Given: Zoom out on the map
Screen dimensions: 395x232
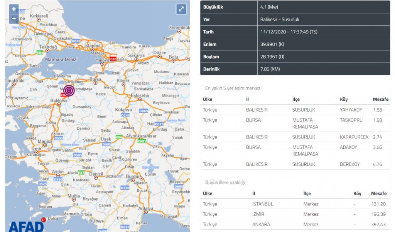Looking at the screenshot, I should tap(14, 18).
